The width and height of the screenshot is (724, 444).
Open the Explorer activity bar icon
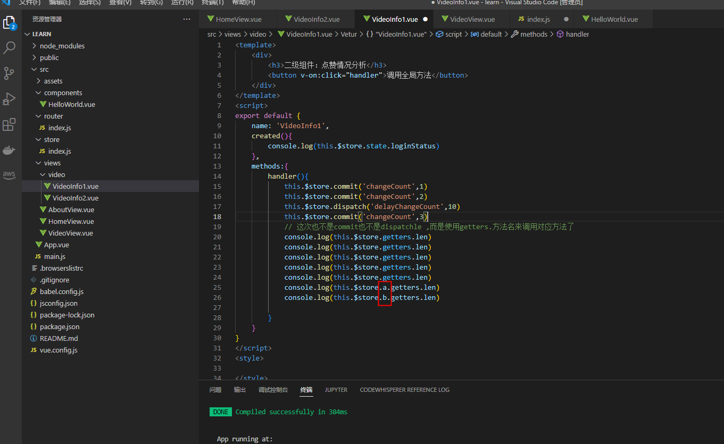point(9,23)
